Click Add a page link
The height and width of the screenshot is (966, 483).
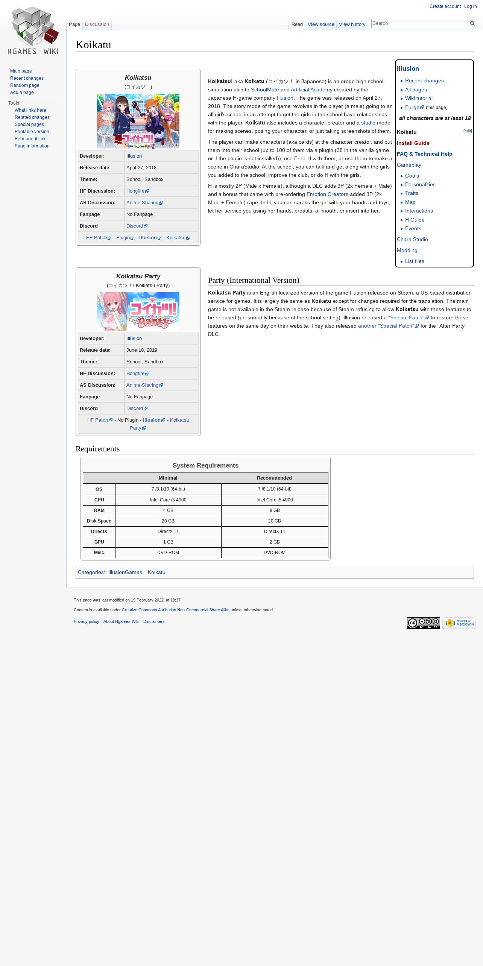point(22,93)
